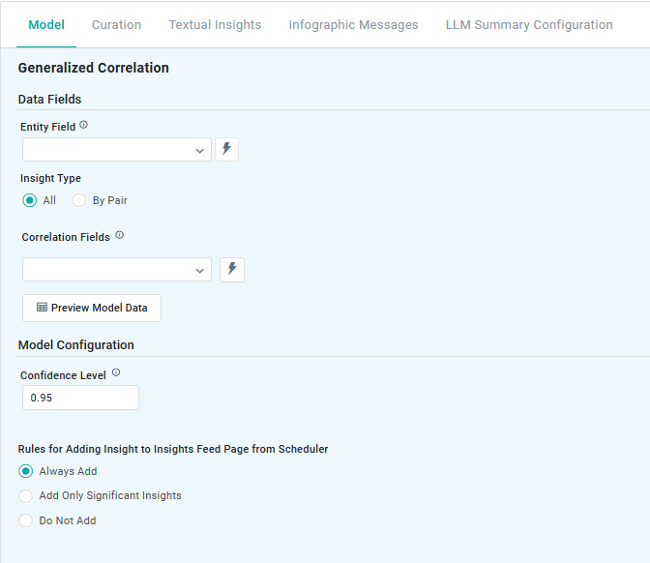
Task: Choose Add Only Significant Insights
Action: click(x=26, y=496)
